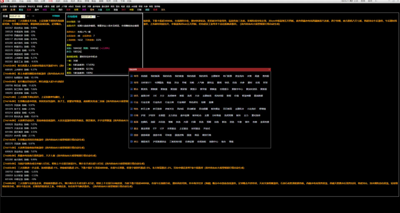
Task: Click the 港股首页 link in the 其它 row
Action: click(146, 141)
